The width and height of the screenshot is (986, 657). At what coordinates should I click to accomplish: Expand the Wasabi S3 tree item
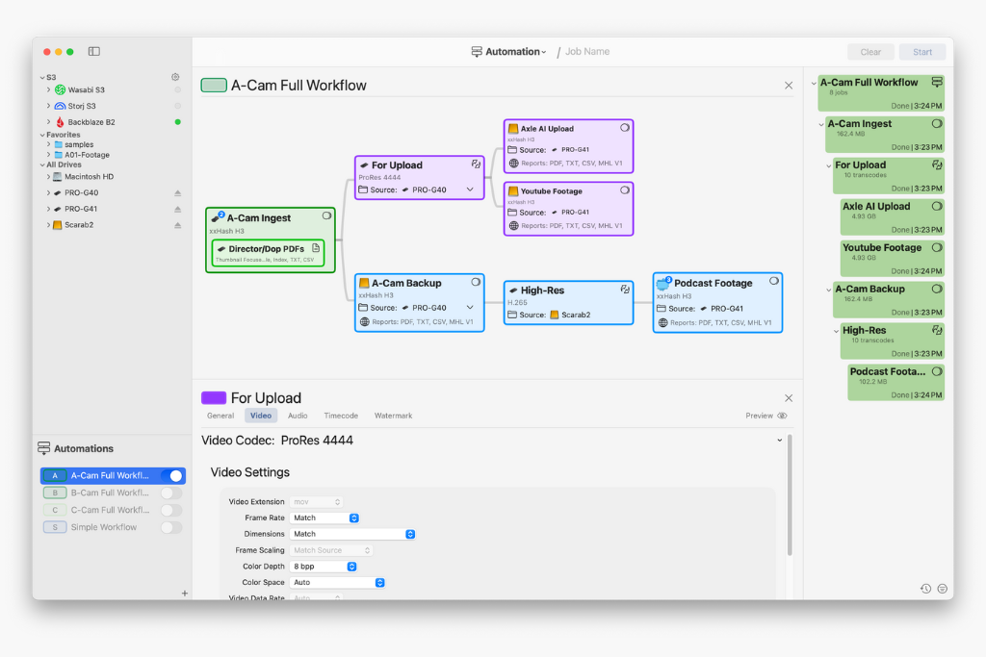[x=48, y=89]
